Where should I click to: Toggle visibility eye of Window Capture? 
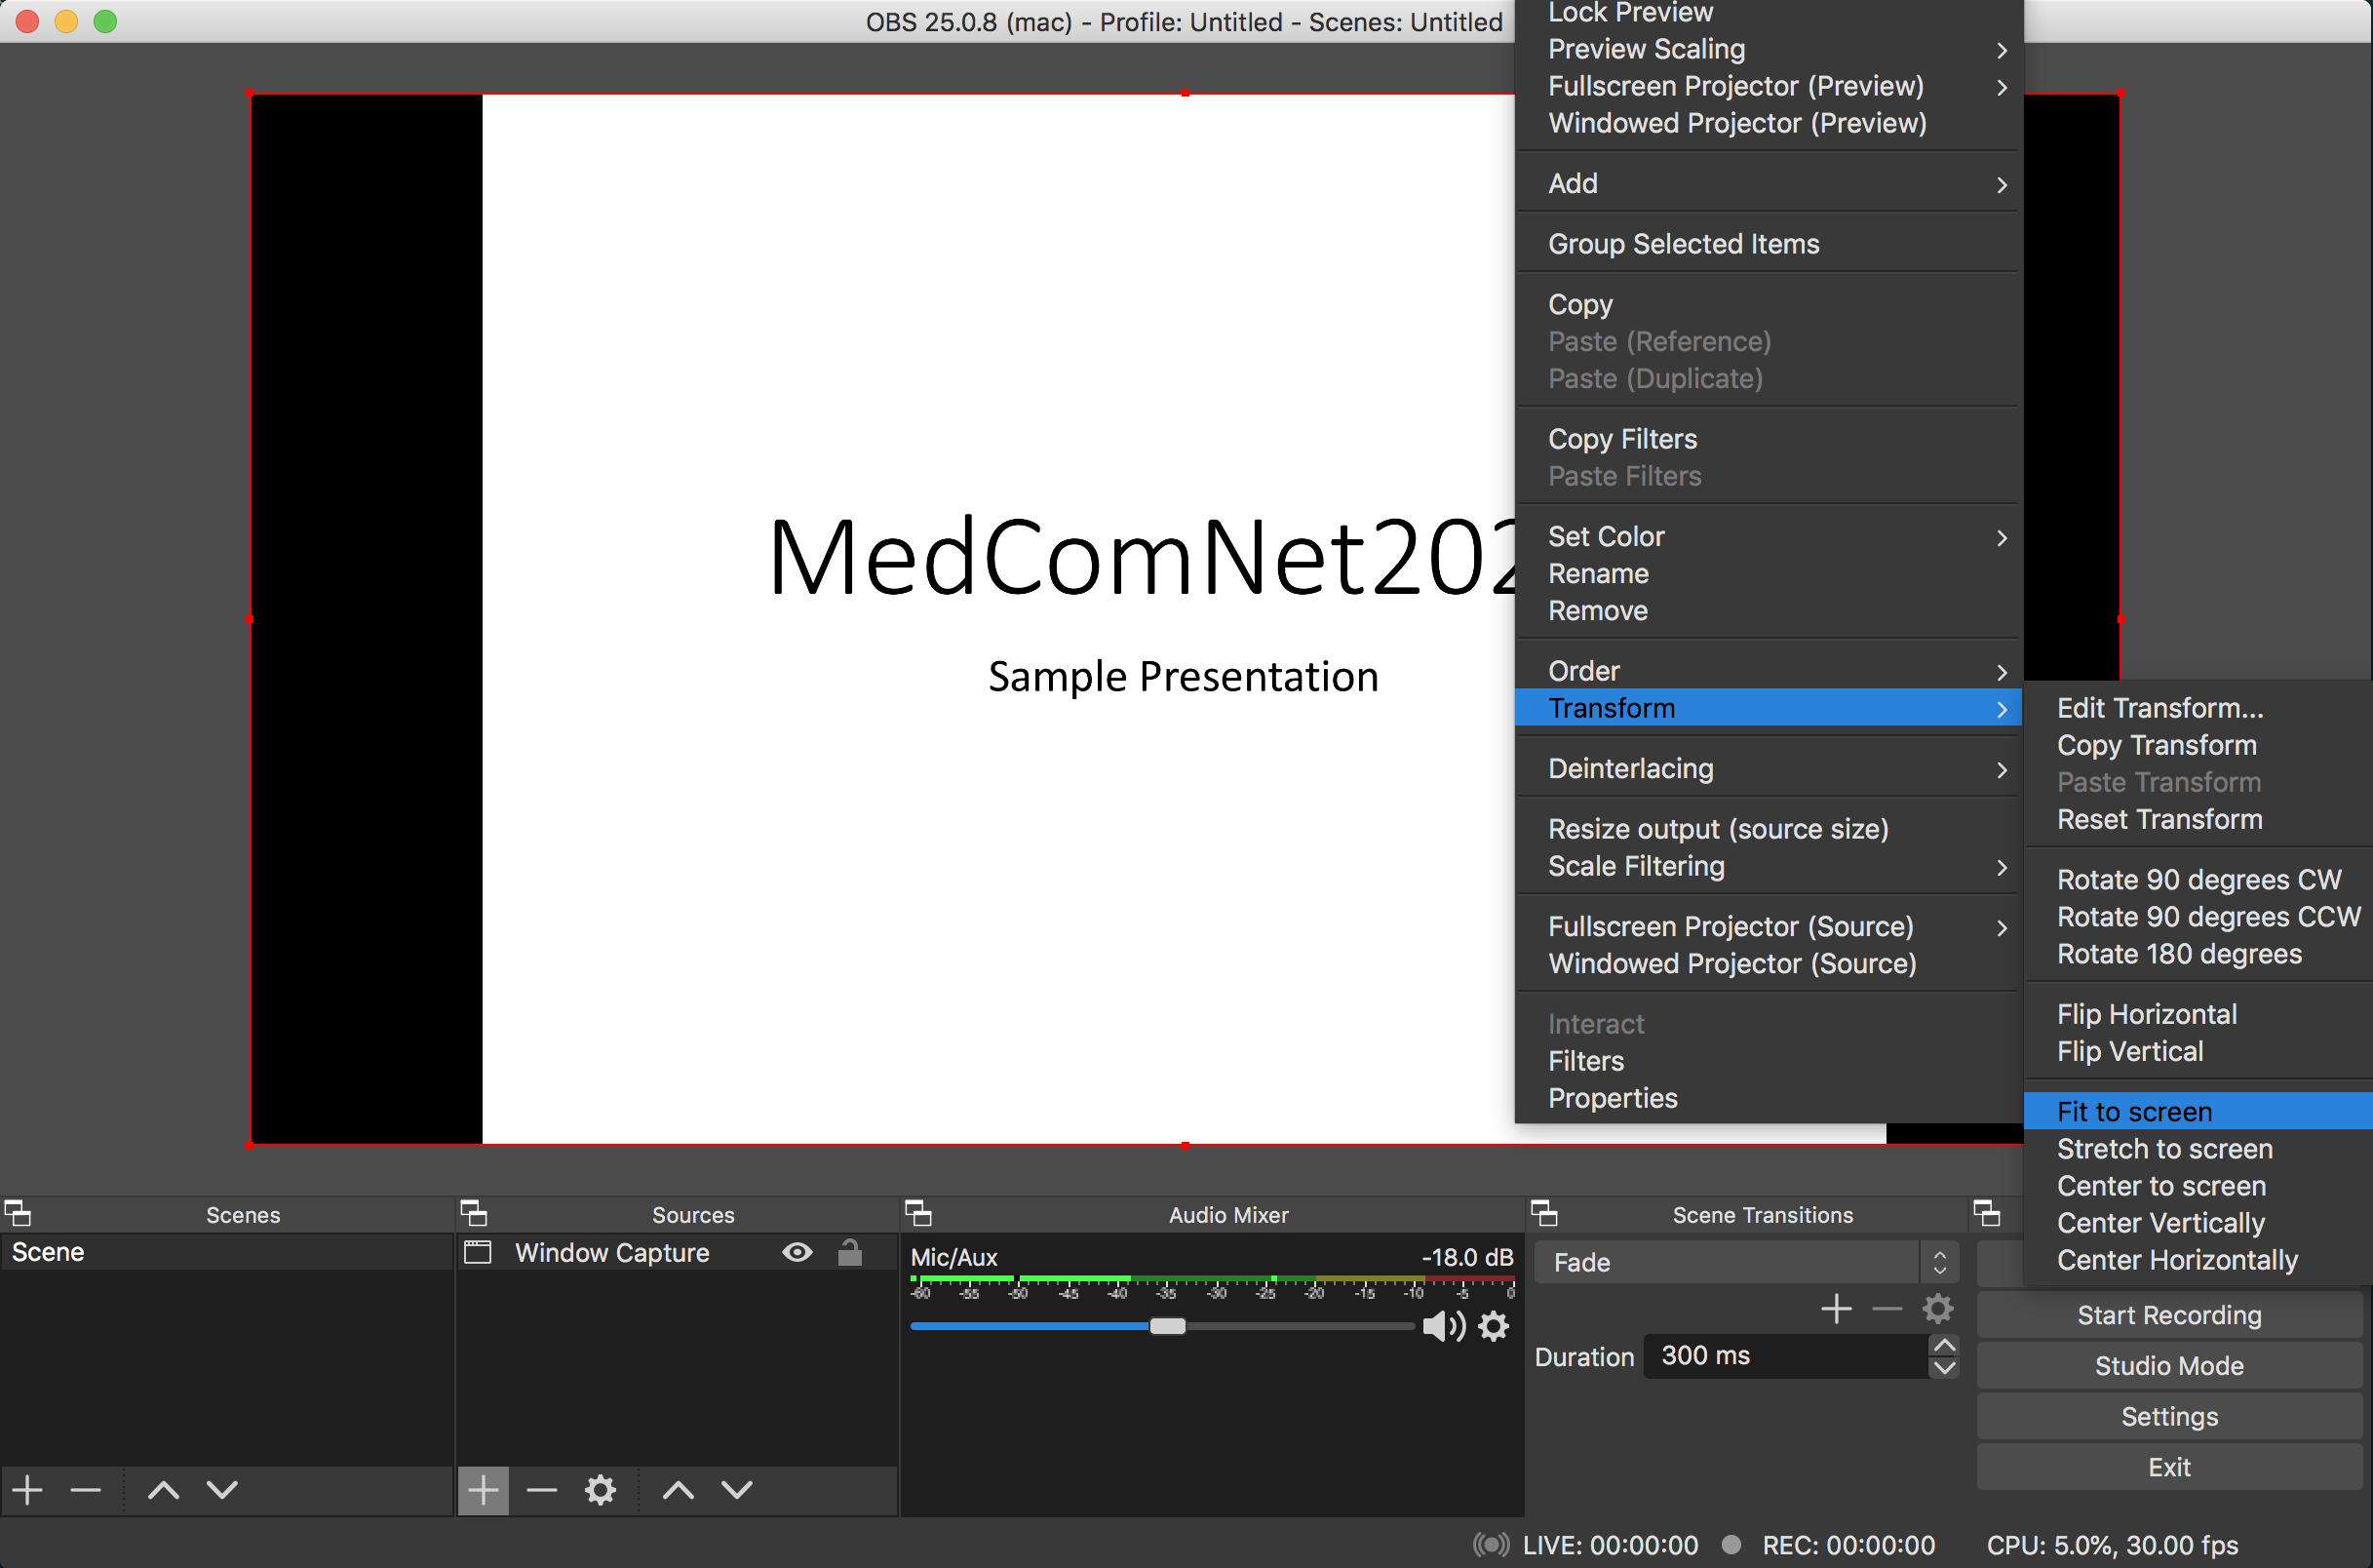(x=797, y=1252)
